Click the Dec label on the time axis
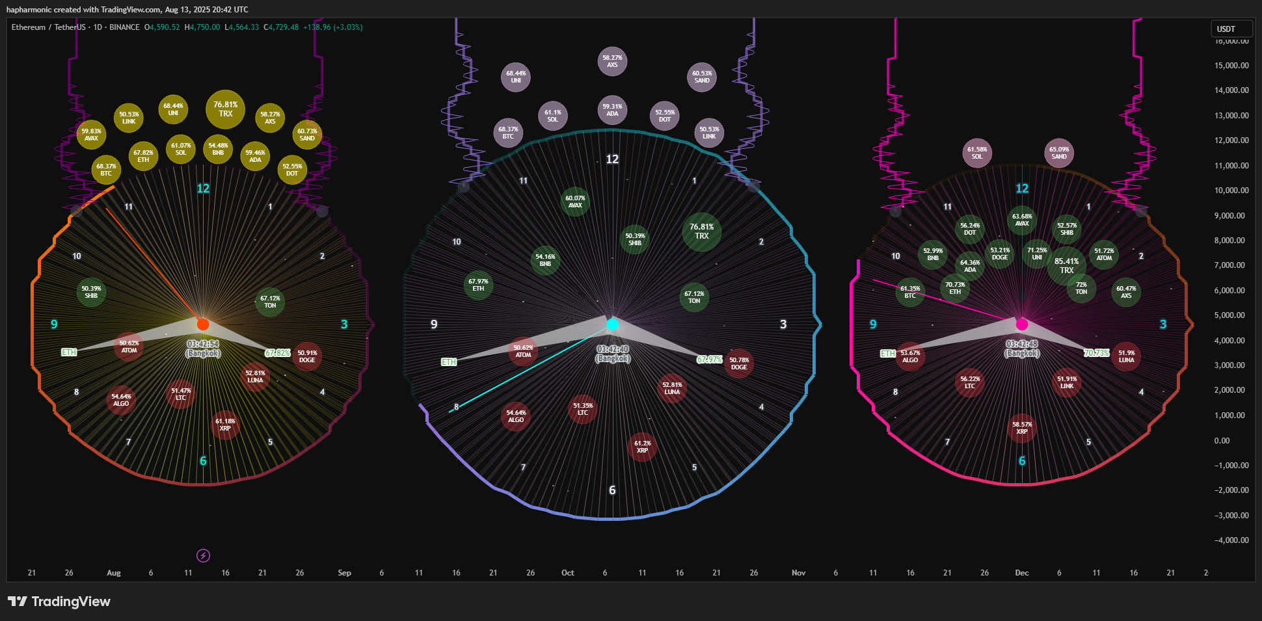 point(1021,572)
